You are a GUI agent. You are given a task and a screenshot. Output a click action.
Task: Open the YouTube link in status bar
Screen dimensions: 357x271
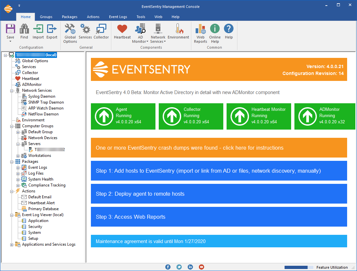(201, 267)
